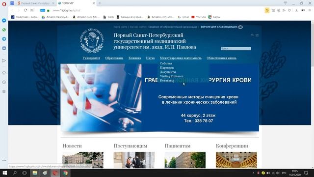Switch site language to RU

tap(253, 35)
